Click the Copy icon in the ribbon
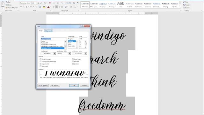 (x=7, y=5)
